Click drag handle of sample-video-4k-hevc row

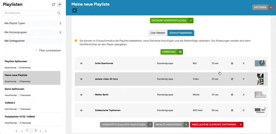(x=81, y=79)
